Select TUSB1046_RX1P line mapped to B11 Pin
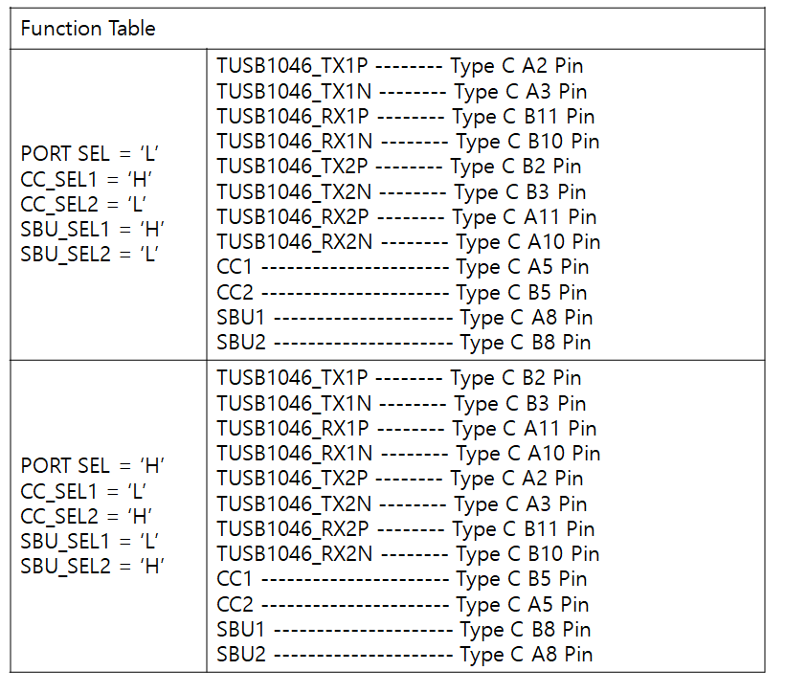The width and height of the screenshot is (785, 693). (x=405, y=117)
